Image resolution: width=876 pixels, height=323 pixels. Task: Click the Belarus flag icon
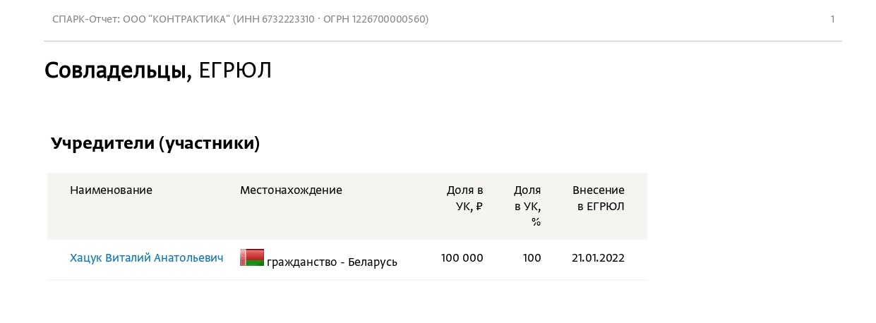[x=252, y=257]
